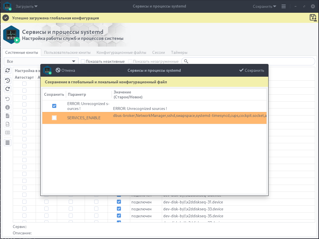Screen dimensions: 319x239
Task: Uncheck the blue checkbox in x2ddiskseq-31.device row
Action: (119, 202)
